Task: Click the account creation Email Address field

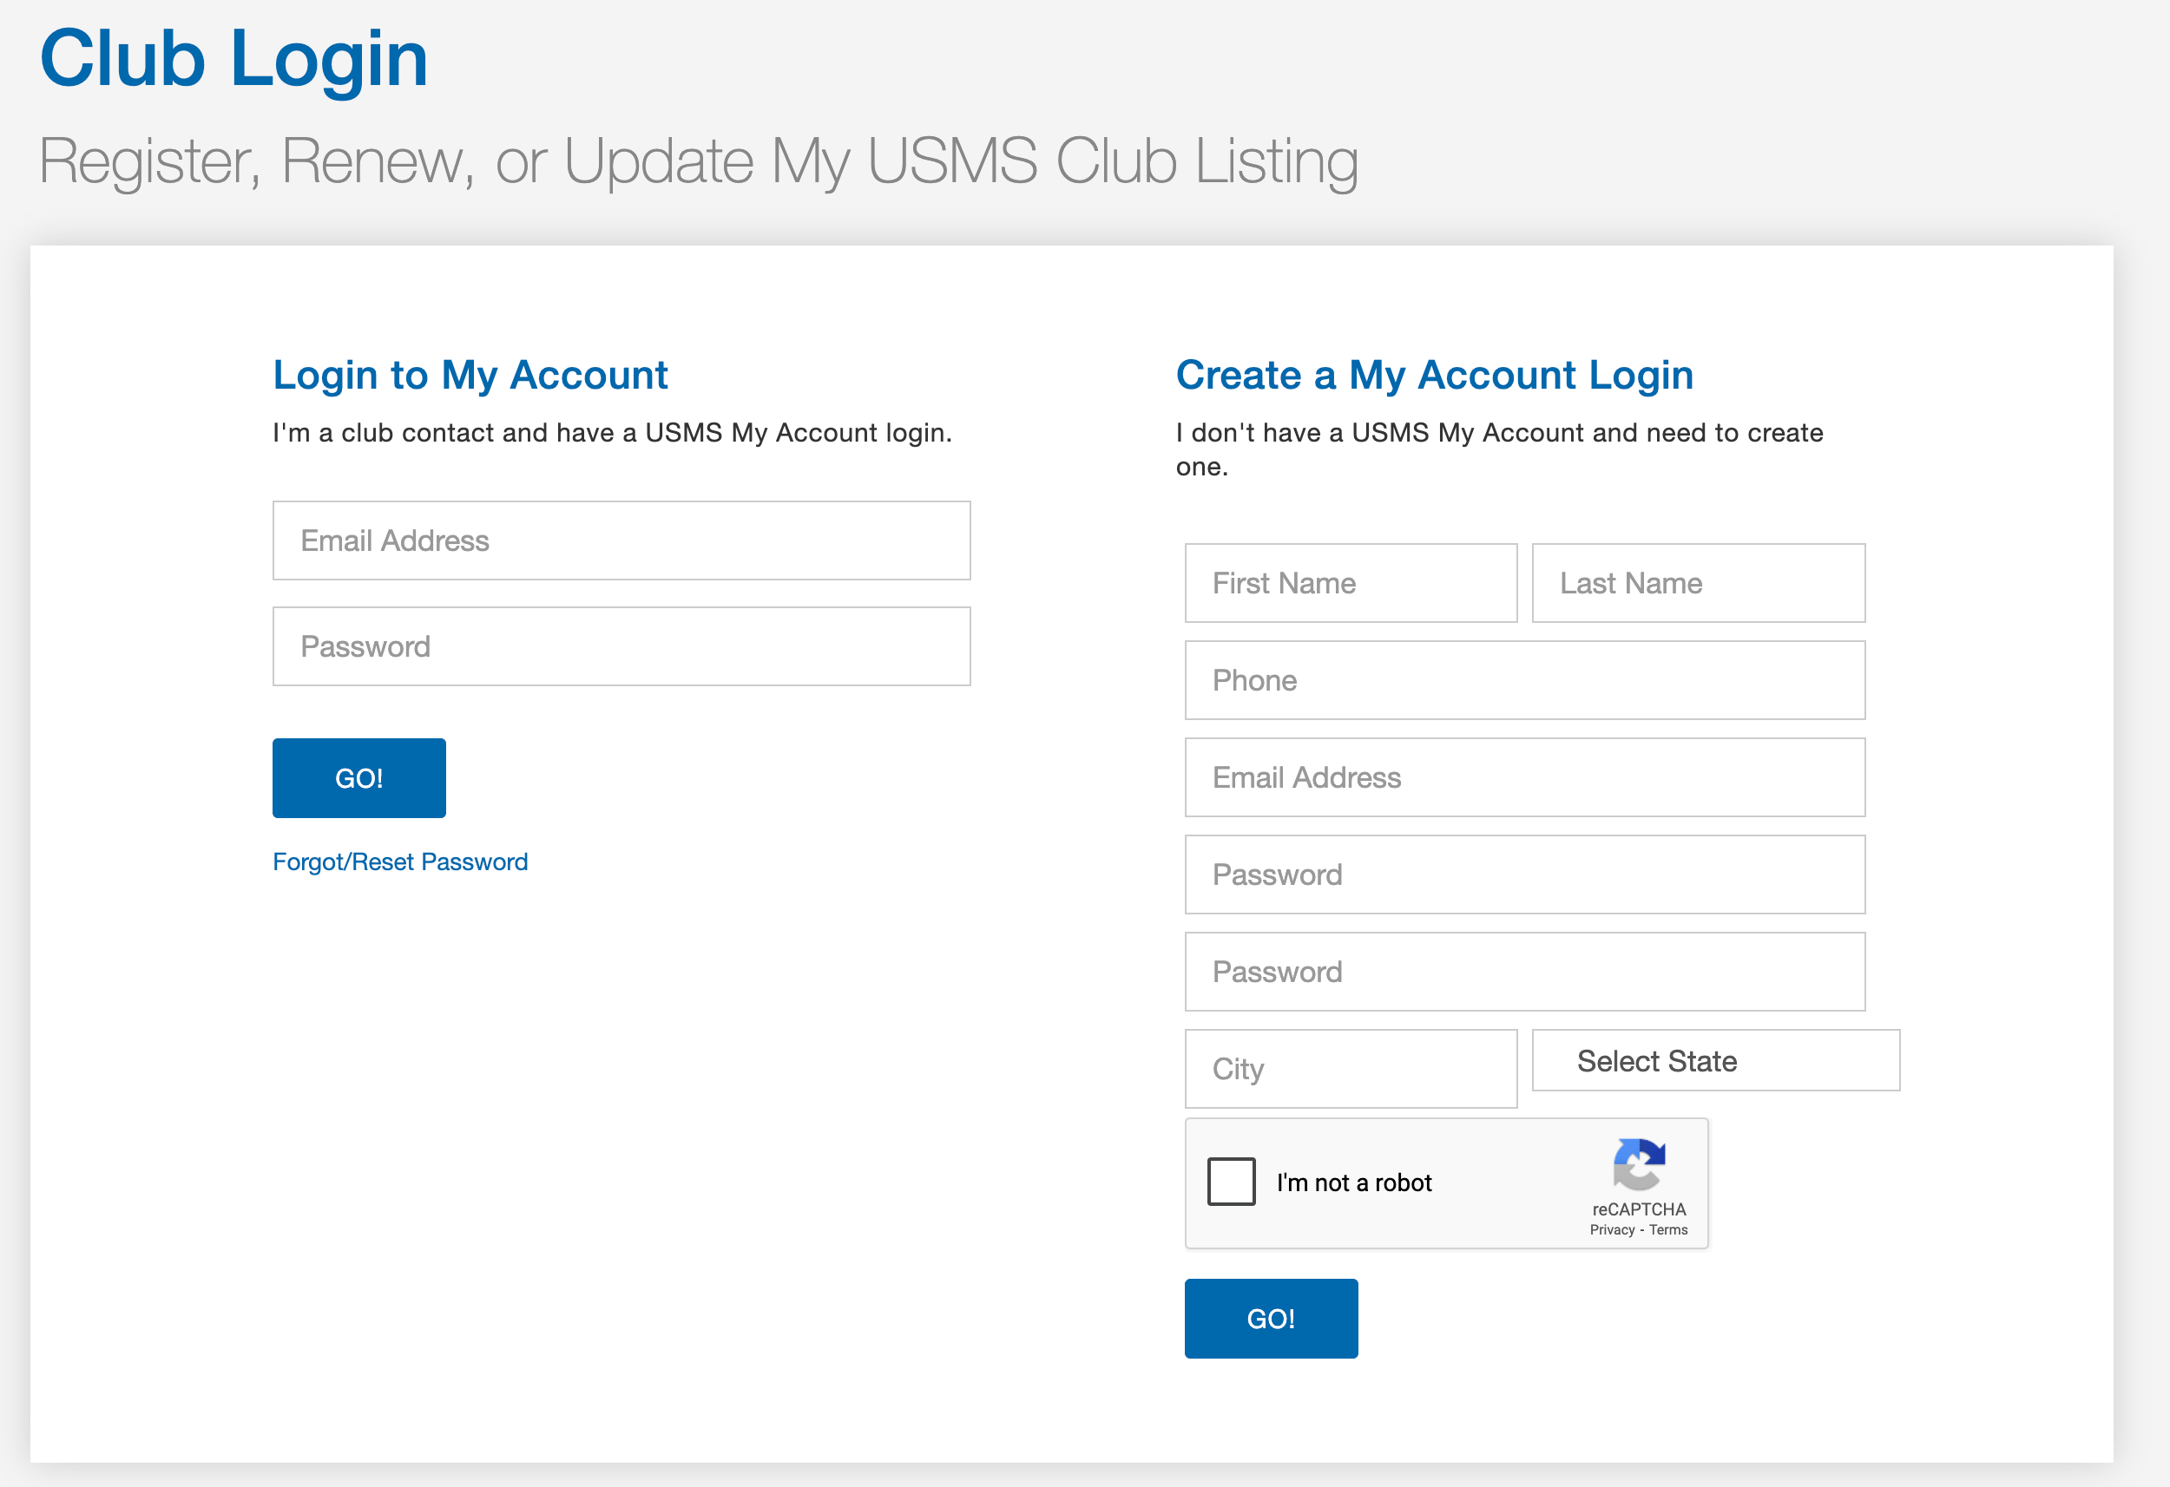Action: pos(1524,777)
